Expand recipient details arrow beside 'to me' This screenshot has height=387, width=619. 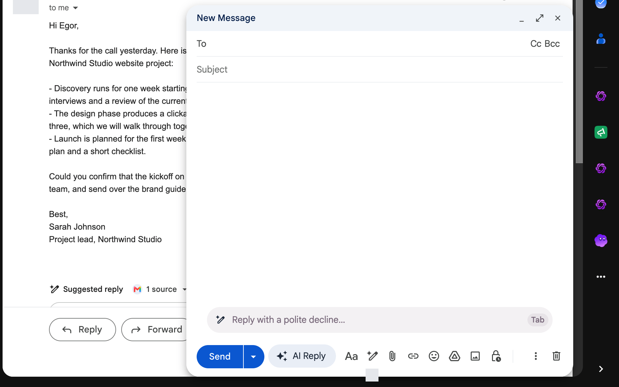[75, 8]
